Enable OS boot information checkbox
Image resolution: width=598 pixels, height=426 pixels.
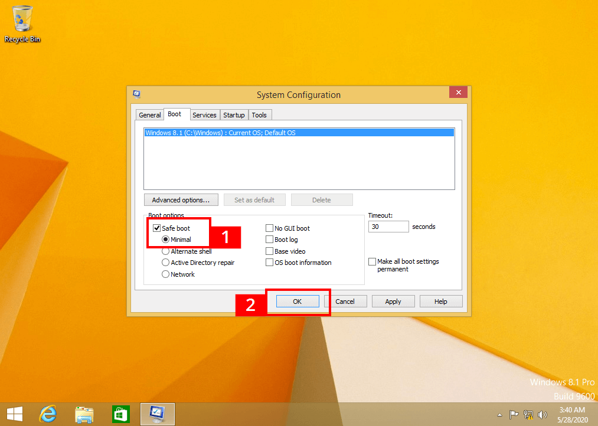pyautogui.click(x=269, y=263)
